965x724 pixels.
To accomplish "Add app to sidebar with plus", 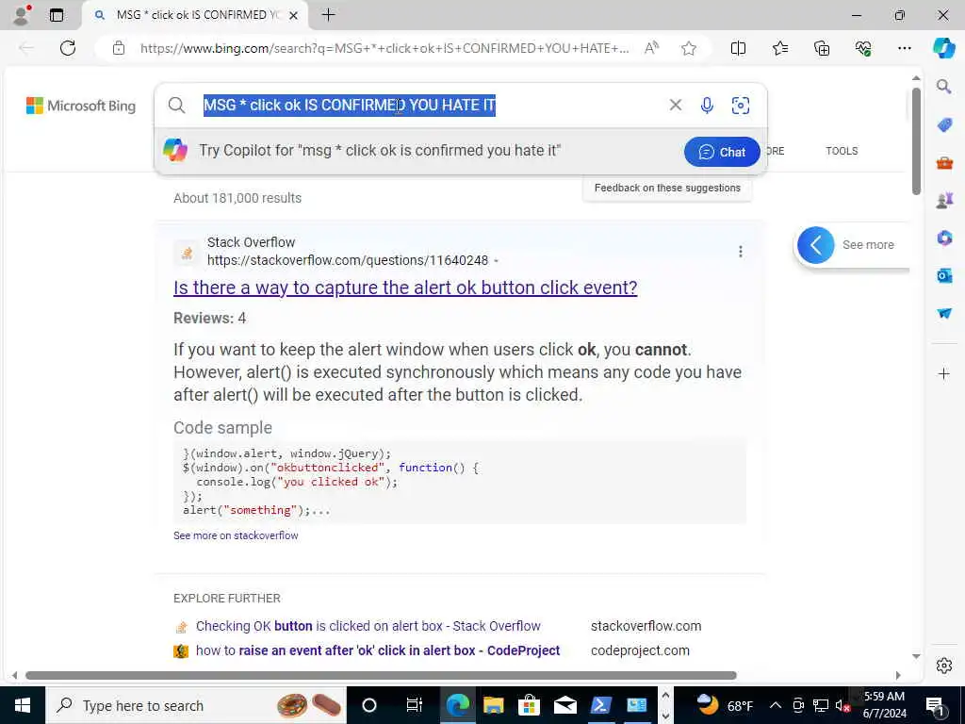I will (x=944, y=373).
